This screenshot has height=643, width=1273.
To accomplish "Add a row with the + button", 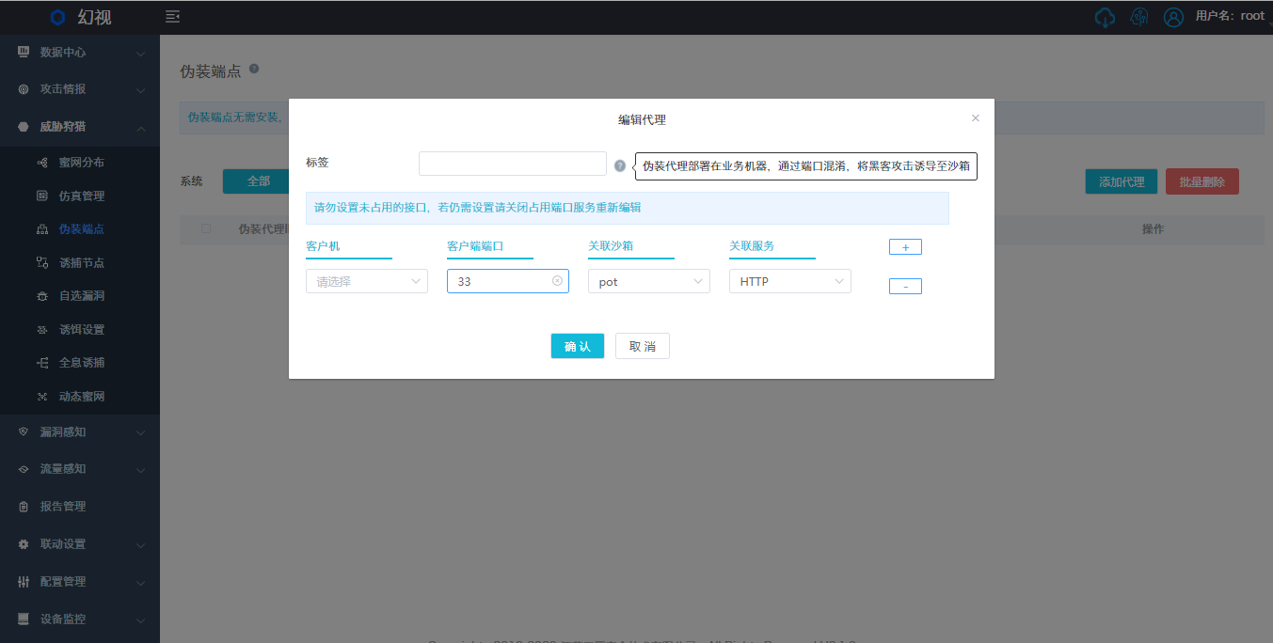I will coord(905,247).
